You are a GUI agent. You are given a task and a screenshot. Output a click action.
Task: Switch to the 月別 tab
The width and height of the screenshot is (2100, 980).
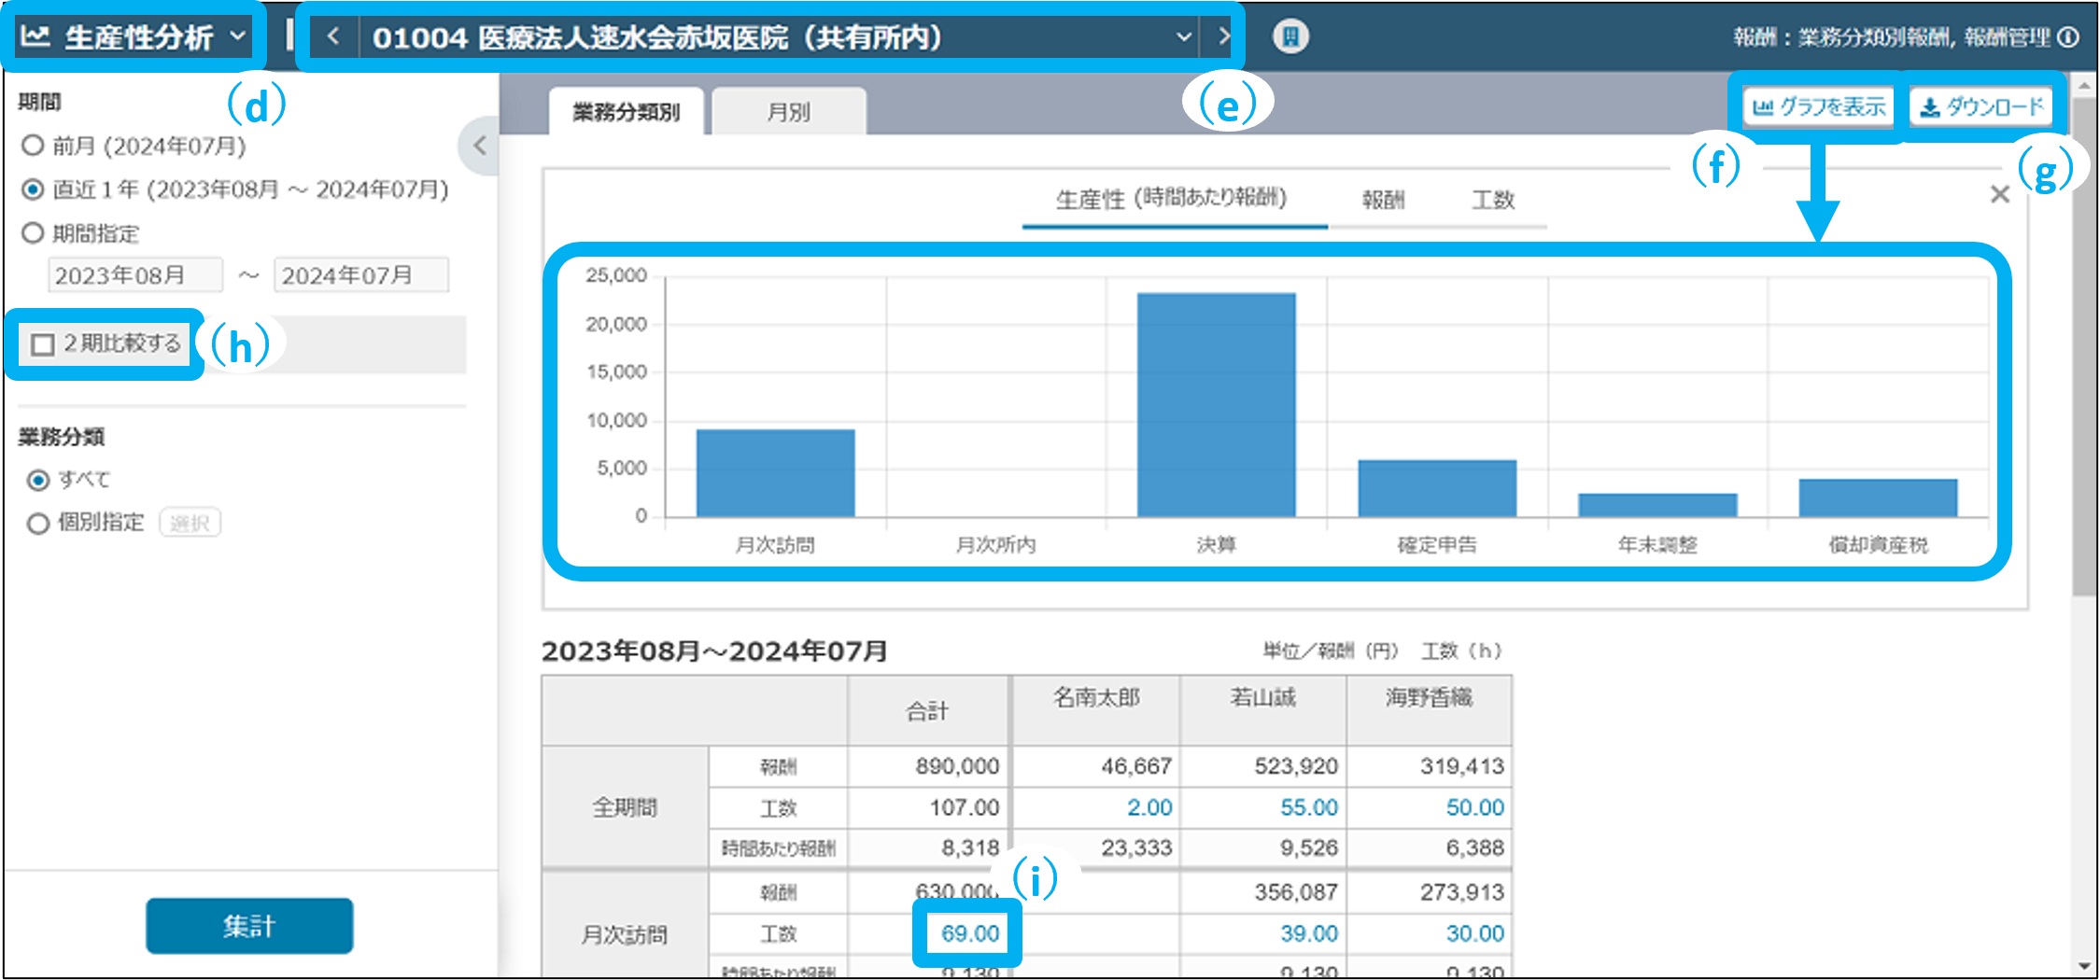click(788, 112)
